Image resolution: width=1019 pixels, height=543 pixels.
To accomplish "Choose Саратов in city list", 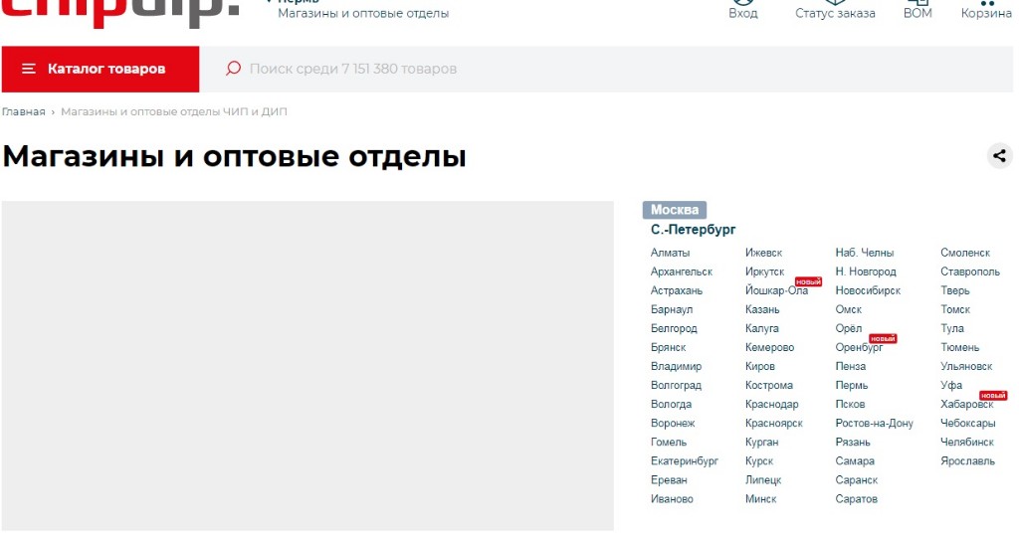I will pos(857,499).
